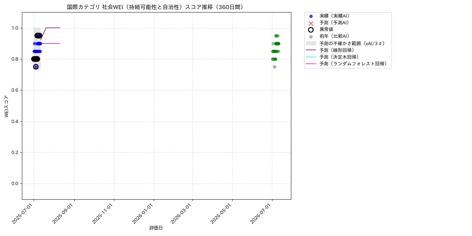Select the legend label 予測（線形回帰）
The image size is (472, 236).
(x=338, y=50)
